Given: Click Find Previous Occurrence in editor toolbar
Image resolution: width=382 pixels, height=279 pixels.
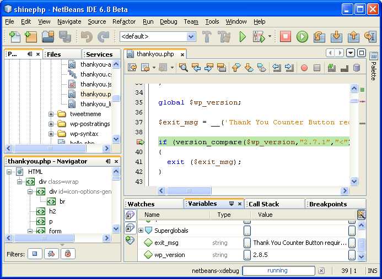Looking at the screenshot, I should (196, 67).
